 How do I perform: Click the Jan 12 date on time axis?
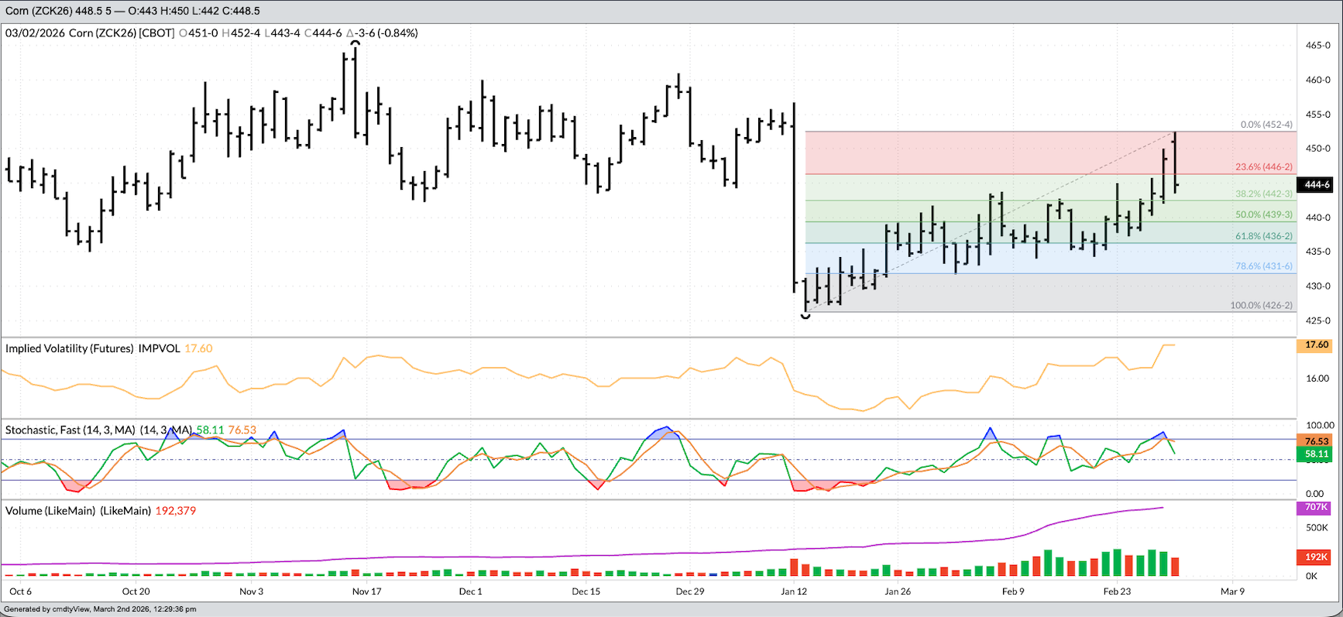coord(794,591)
